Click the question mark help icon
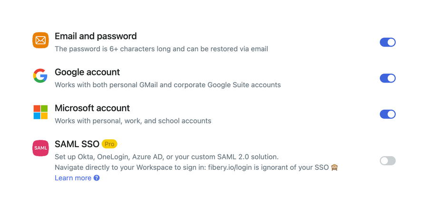The image size is (428, 213). [x=97, y=178]
